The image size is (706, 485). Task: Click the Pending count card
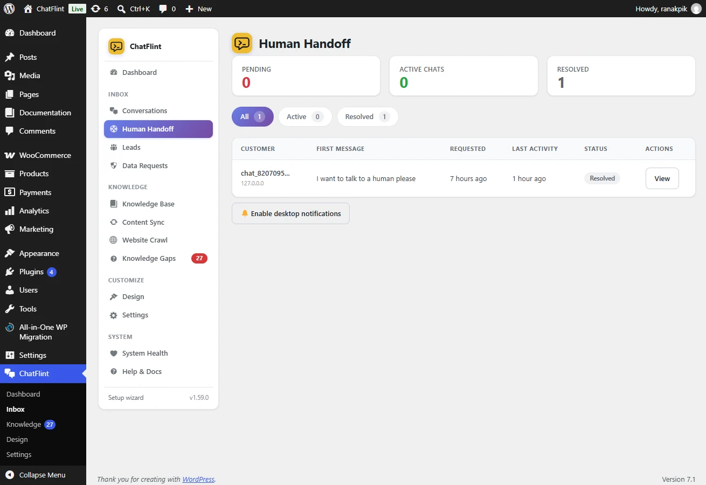306,76
